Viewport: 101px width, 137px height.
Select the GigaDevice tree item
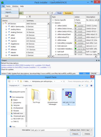tap(15, 44)
